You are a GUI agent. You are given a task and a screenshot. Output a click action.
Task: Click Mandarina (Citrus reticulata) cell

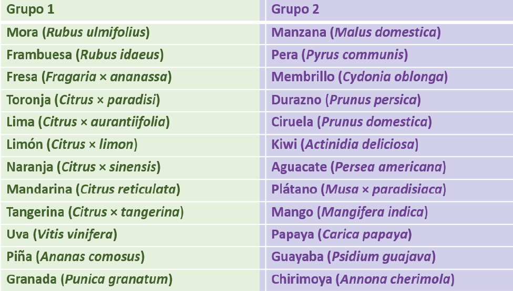point(130,190)
